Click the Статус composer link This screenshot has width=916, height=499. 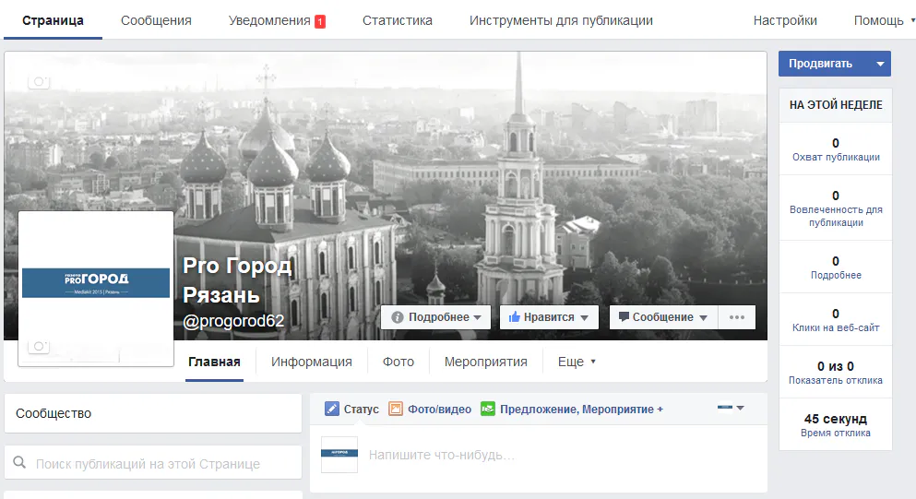point(361,409)
